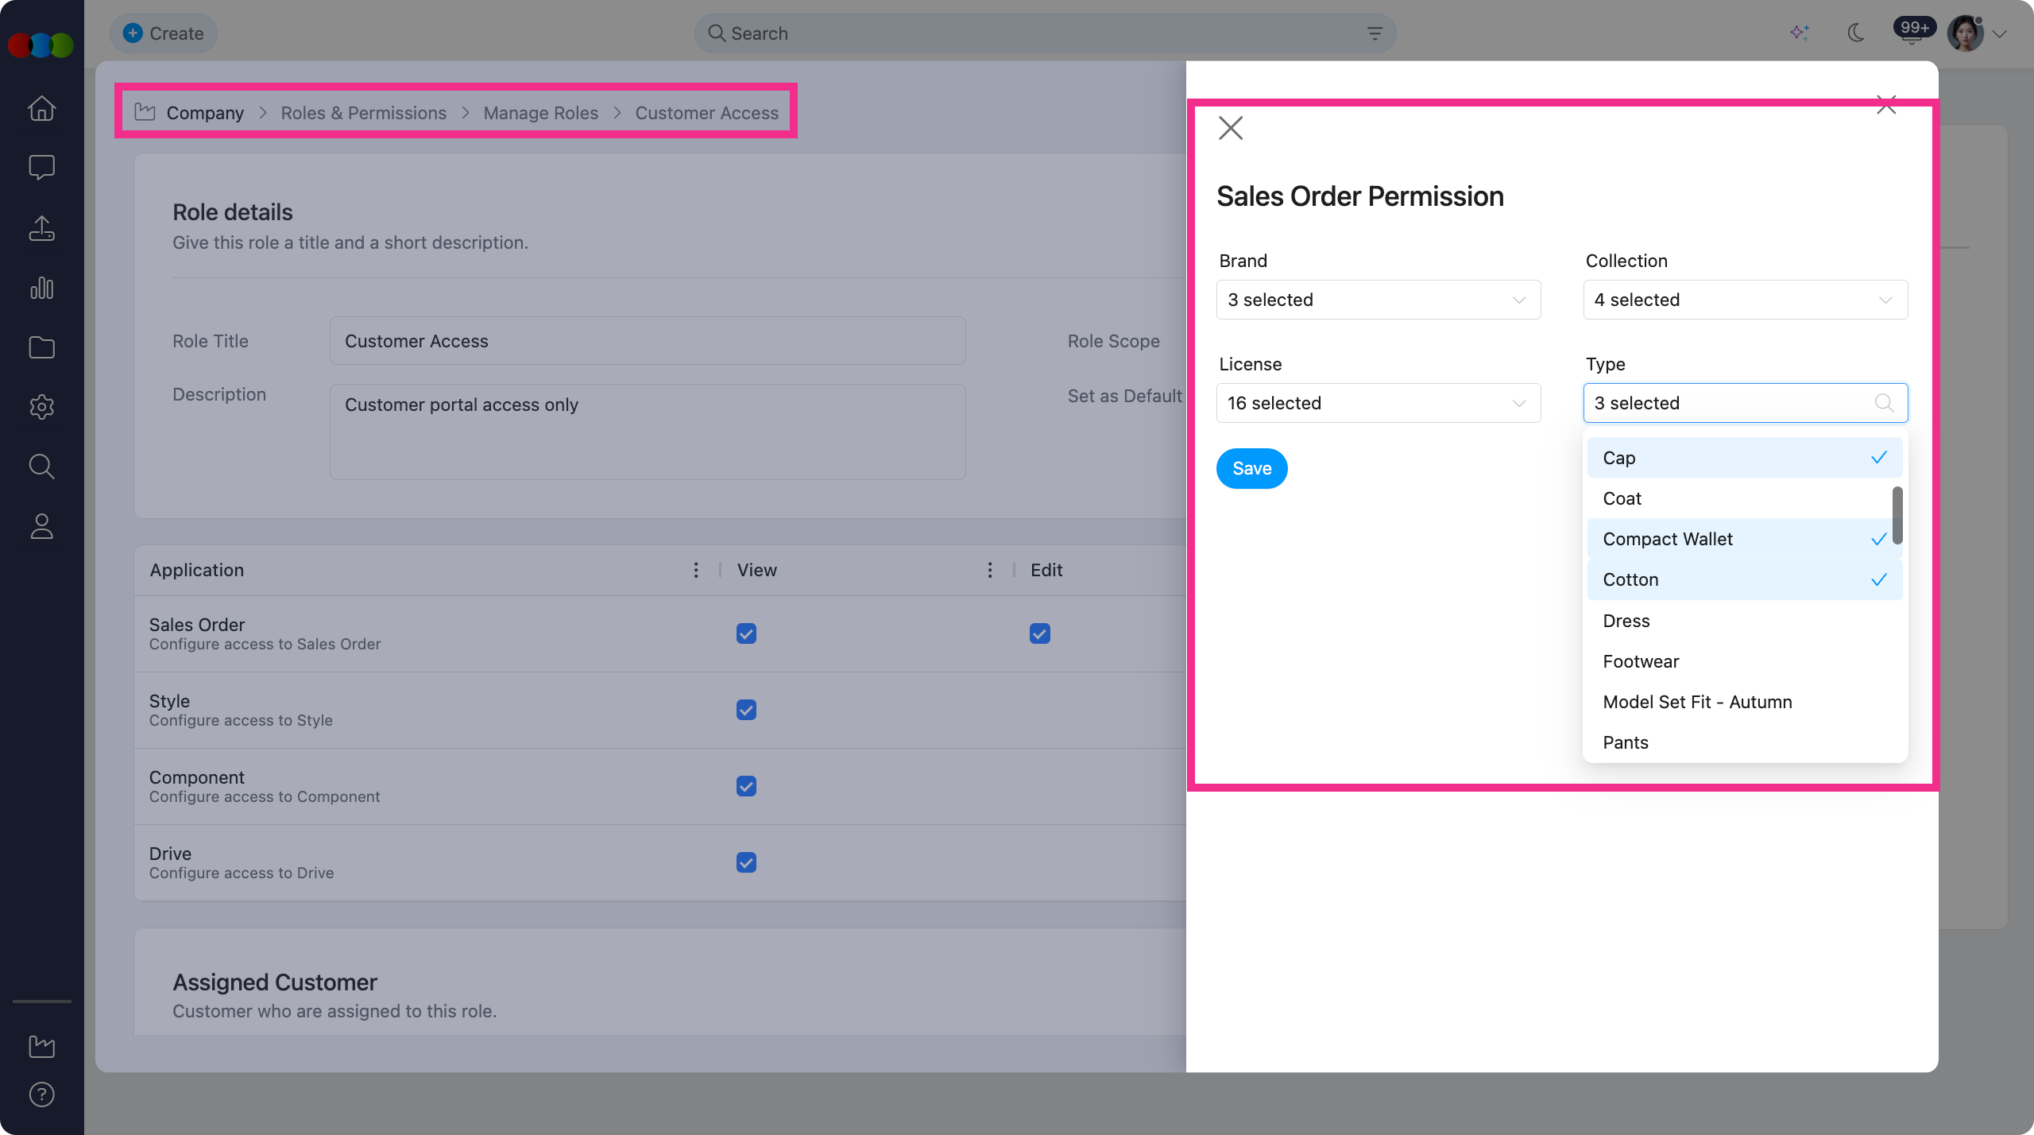The image size is (2034, 1135).
Task: Click the Application column options dots
Action: [696, 570]
